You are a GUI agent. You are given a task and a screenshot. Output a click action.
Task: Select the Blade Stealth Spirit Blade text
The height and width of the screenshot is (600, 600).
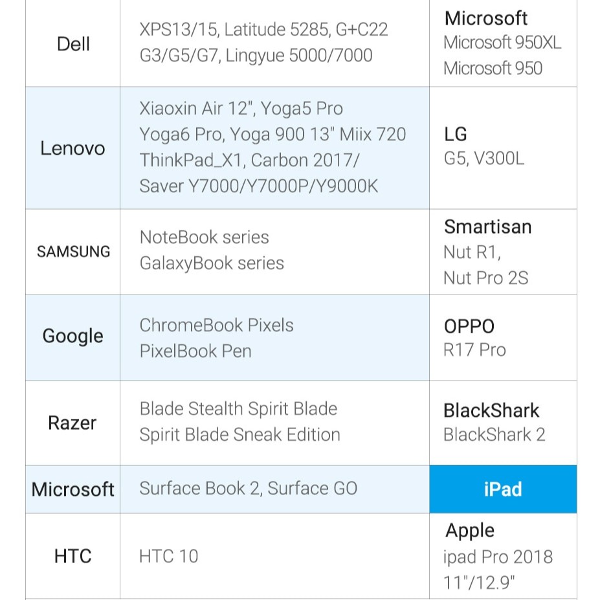click(x=238, y=409)
